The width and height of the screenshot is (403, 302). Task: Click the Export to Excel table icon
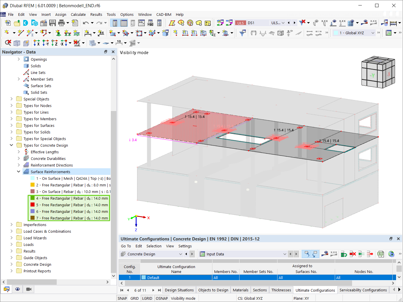tap(381, 254)
